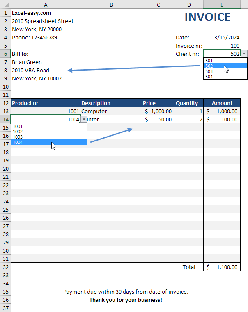248x312 pixels.
Task: Open the Client nr dropdown arrow
Action: click(x=244, y=54)
